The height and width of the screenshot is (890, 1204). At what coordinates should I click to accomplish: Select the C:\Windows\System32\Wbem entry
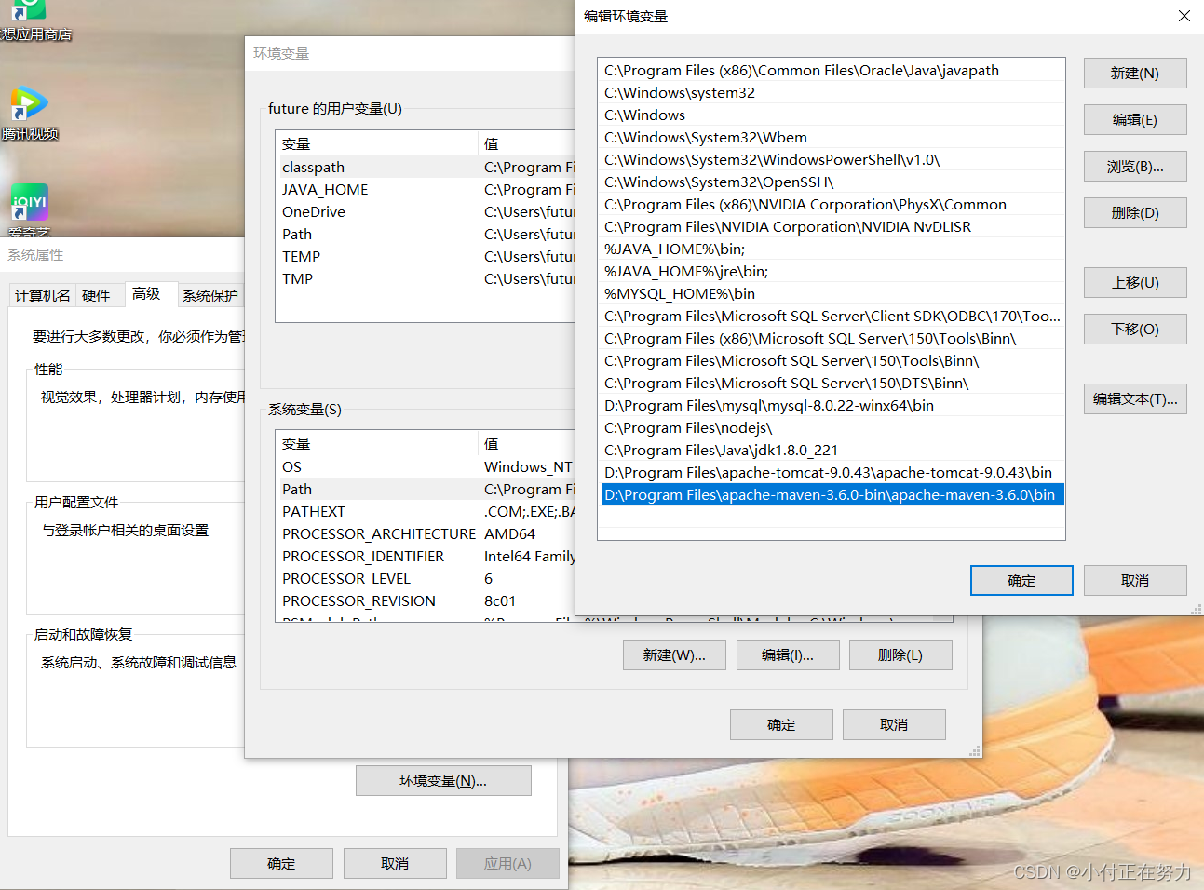coord(832,138)
